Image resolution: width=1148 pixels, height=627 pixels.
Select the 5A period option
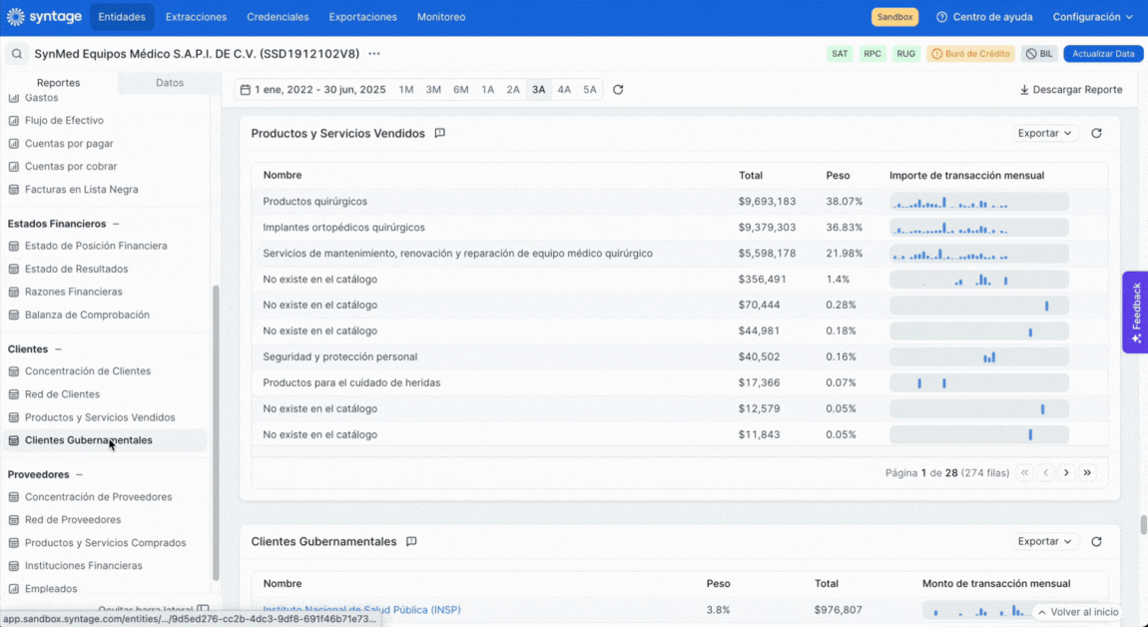point(589,90)
